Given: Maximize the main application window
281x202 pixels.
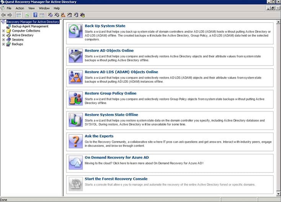Looking at the screenshot, I should tap(273, 2).
